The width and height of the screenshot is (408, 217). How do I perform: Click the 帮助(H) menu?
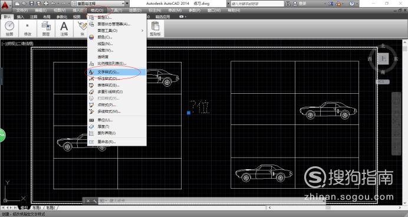point(234,11)
